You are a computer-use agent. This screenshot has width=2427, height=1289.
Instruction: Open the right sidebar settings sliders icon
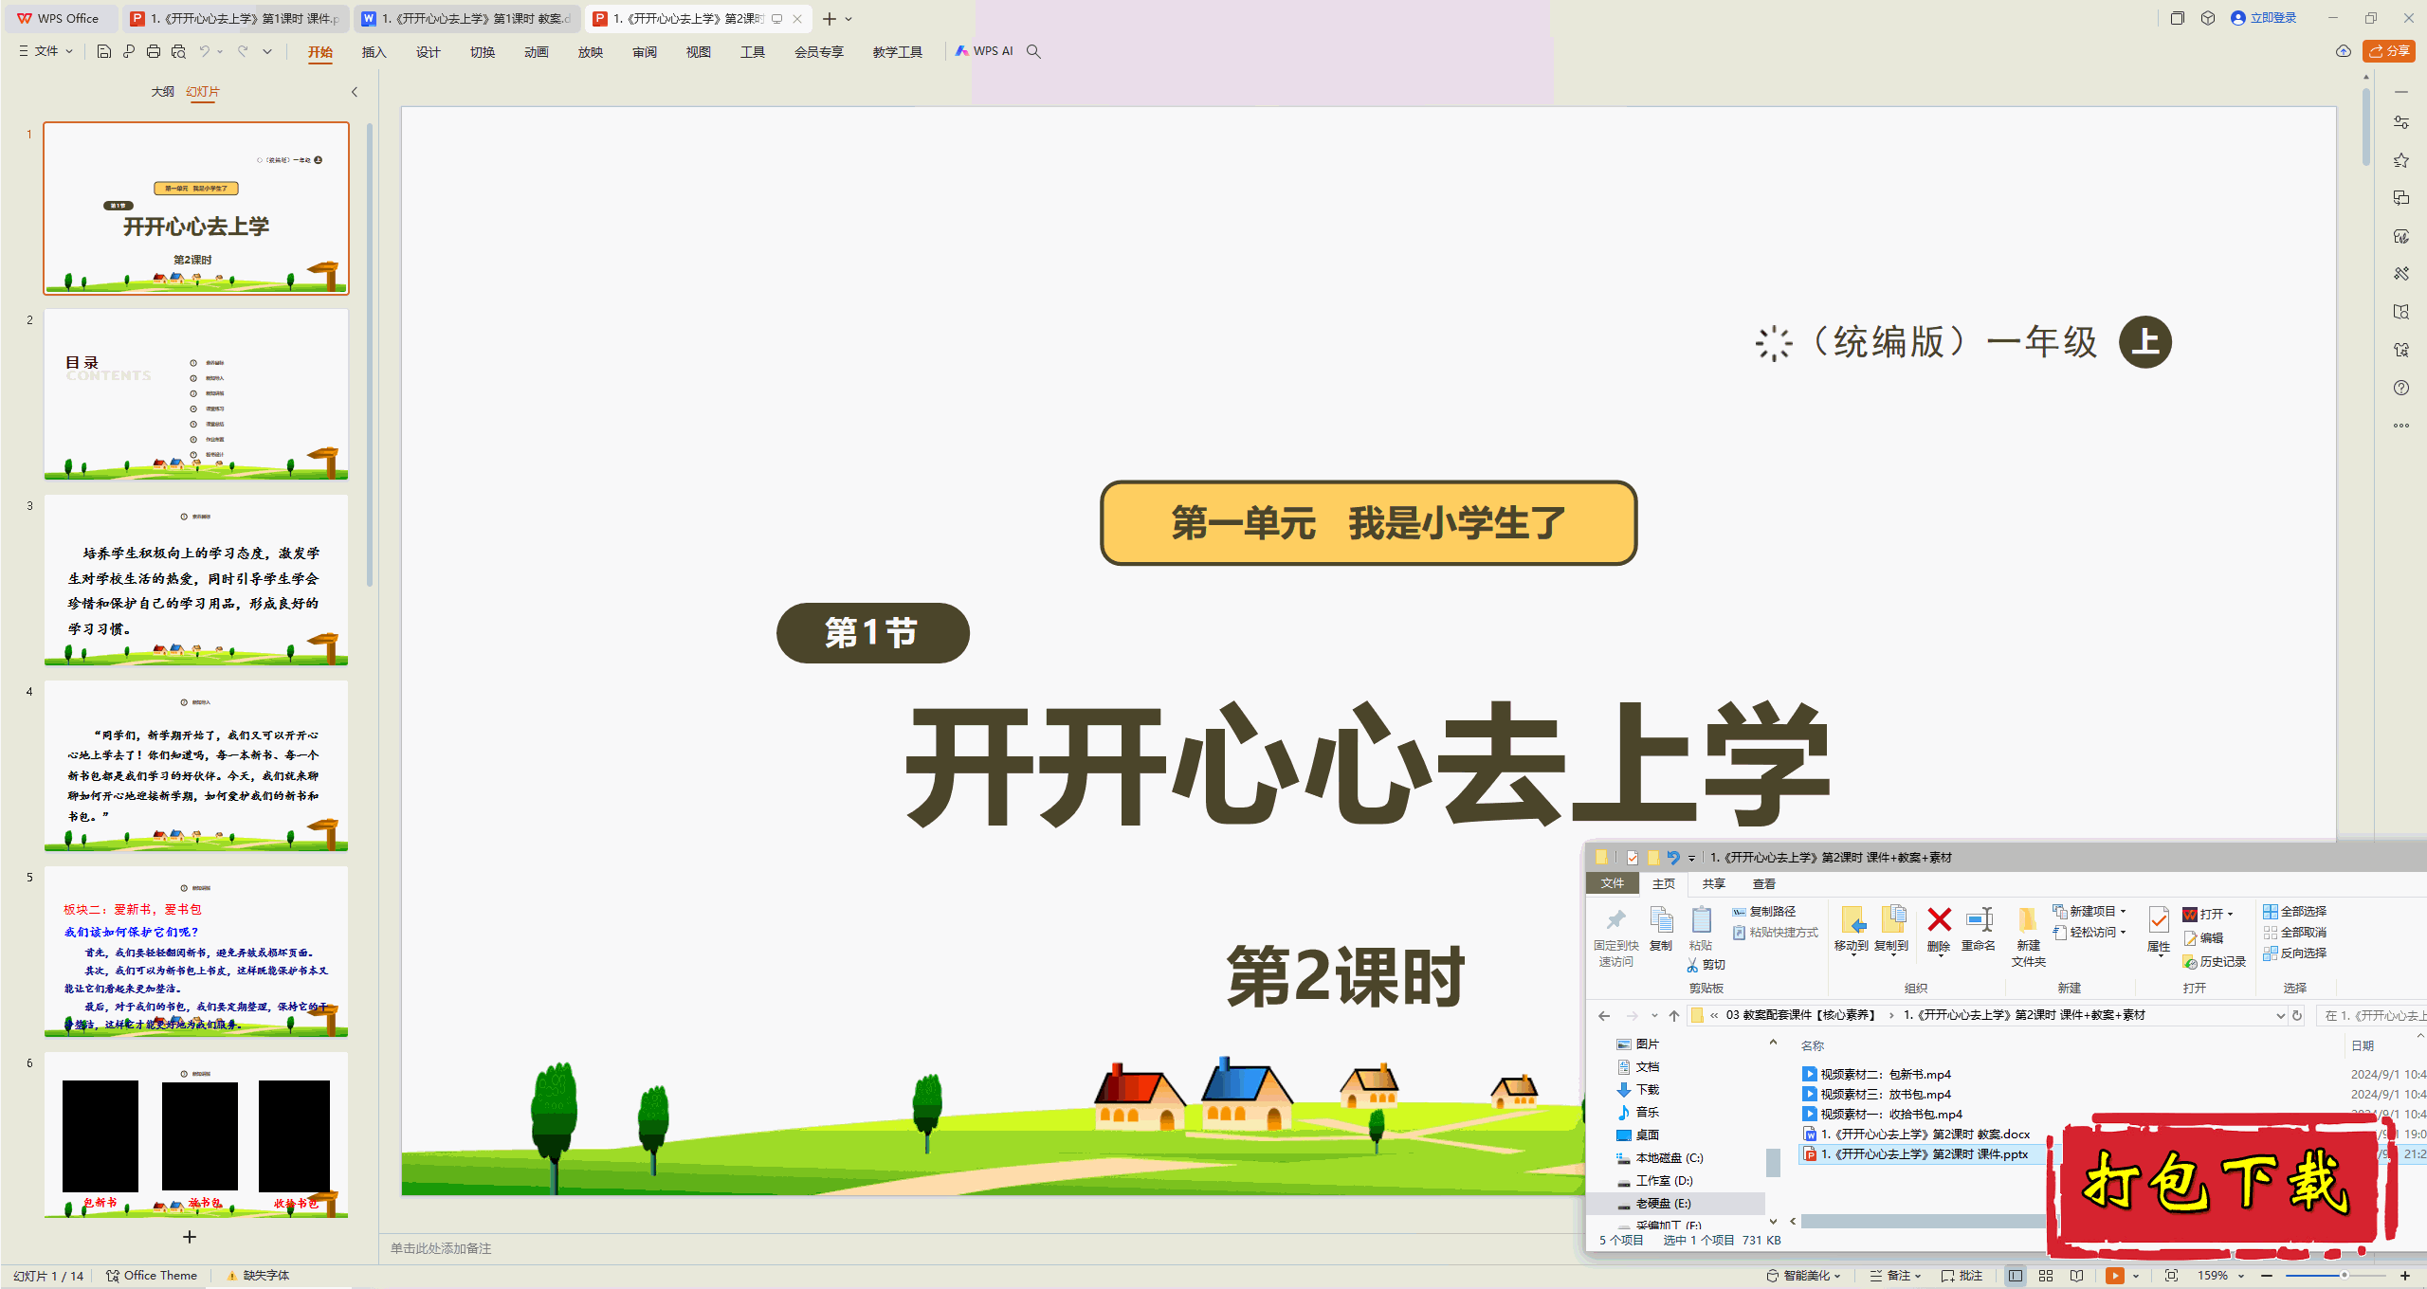pos(2400,122)
